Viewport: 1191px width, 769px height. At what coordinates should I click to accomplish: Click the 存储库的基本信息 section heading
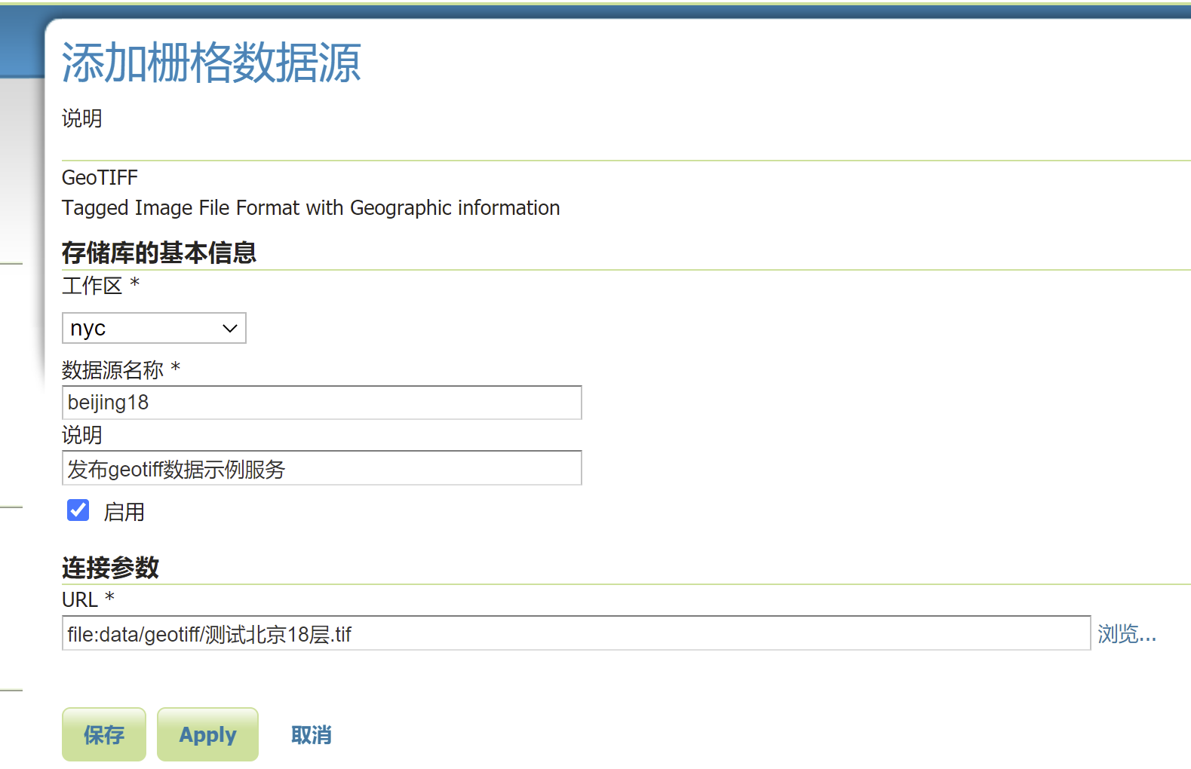[x=159, y=253]
